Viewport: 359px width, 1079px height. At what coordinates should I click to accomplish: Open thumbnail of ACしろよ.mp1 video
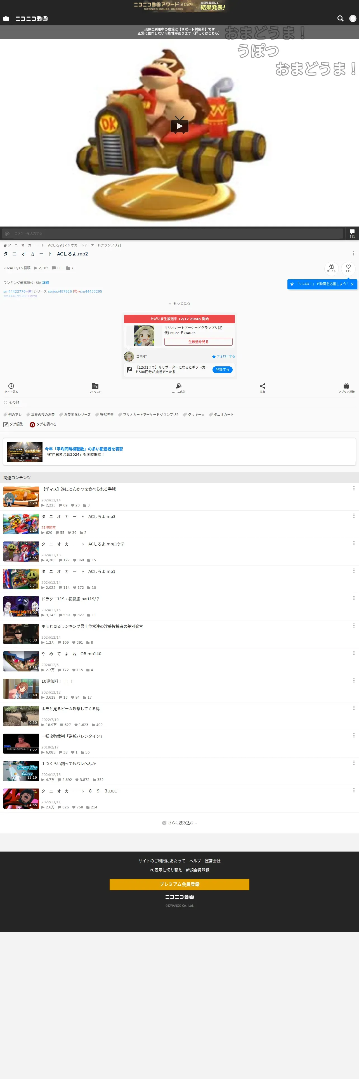coord(21,579)
